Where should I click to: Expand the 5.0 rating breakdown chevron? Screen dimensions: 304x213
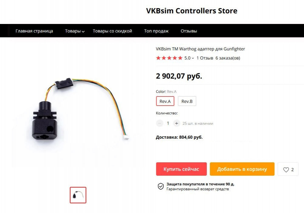pos(193,58)
